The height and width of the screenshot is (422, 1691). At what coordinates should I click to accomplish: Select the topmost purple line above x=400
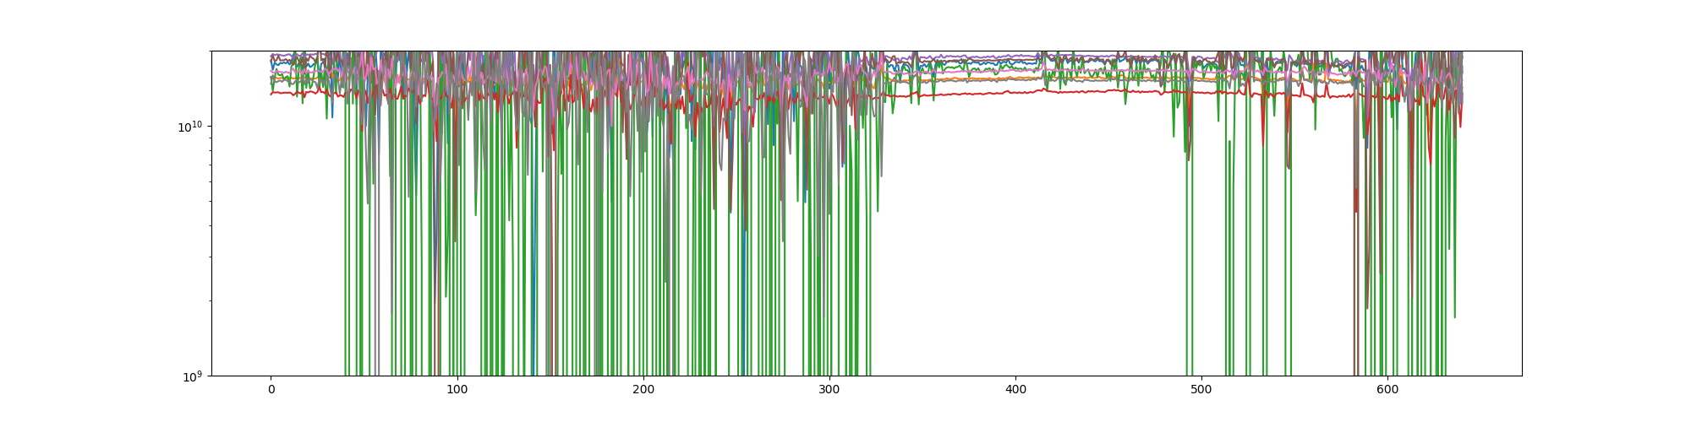pos(1015,56)
